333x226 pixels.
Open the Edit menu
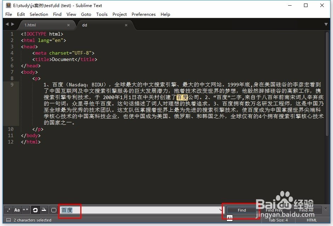coord(21,14)
